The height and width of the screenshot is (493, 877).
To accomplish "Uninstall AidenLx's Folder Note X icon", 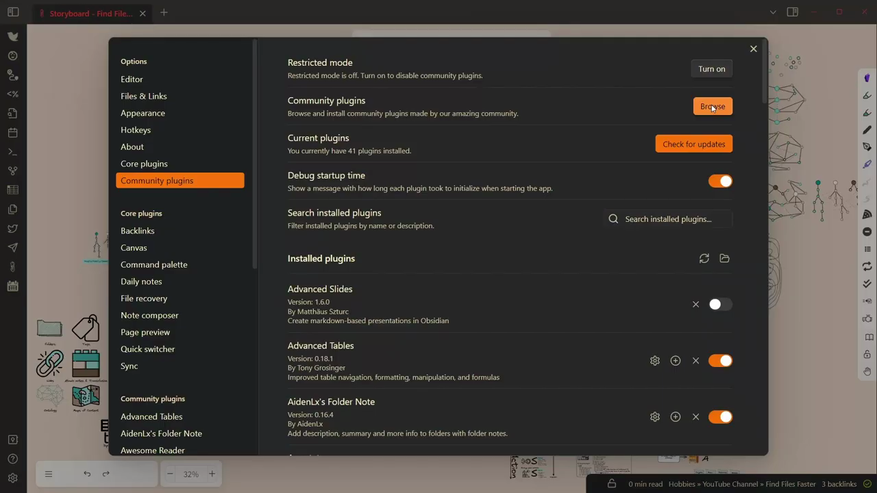I will coord(695,416).
